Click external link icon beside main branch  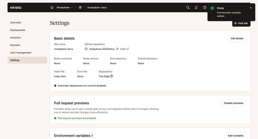[x=128, y=49]
